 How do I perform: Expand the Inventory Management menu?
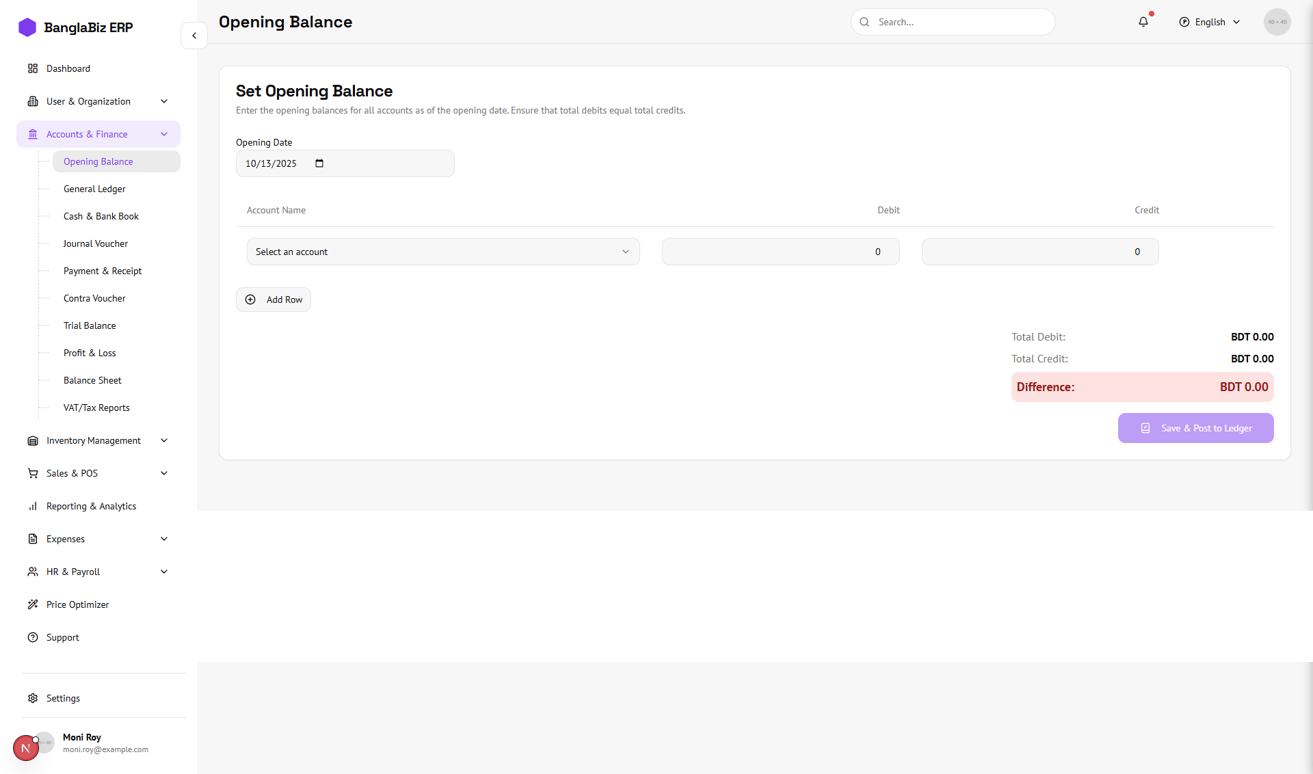coord(164,440)
